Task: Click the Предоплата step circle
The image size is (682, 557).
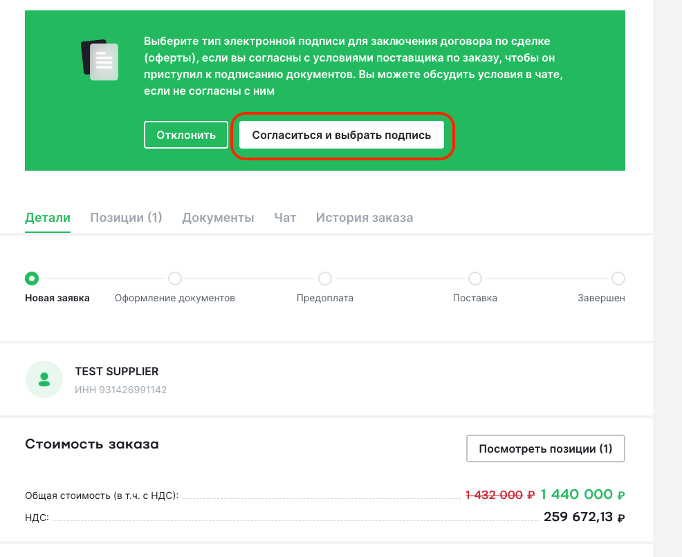Action: (x=325, y=278)
